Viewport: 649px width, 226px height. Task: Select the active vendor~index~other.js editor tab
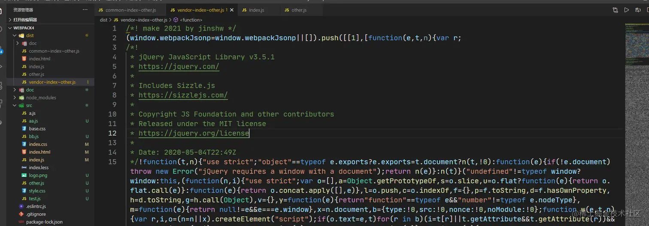coord(200,10)
